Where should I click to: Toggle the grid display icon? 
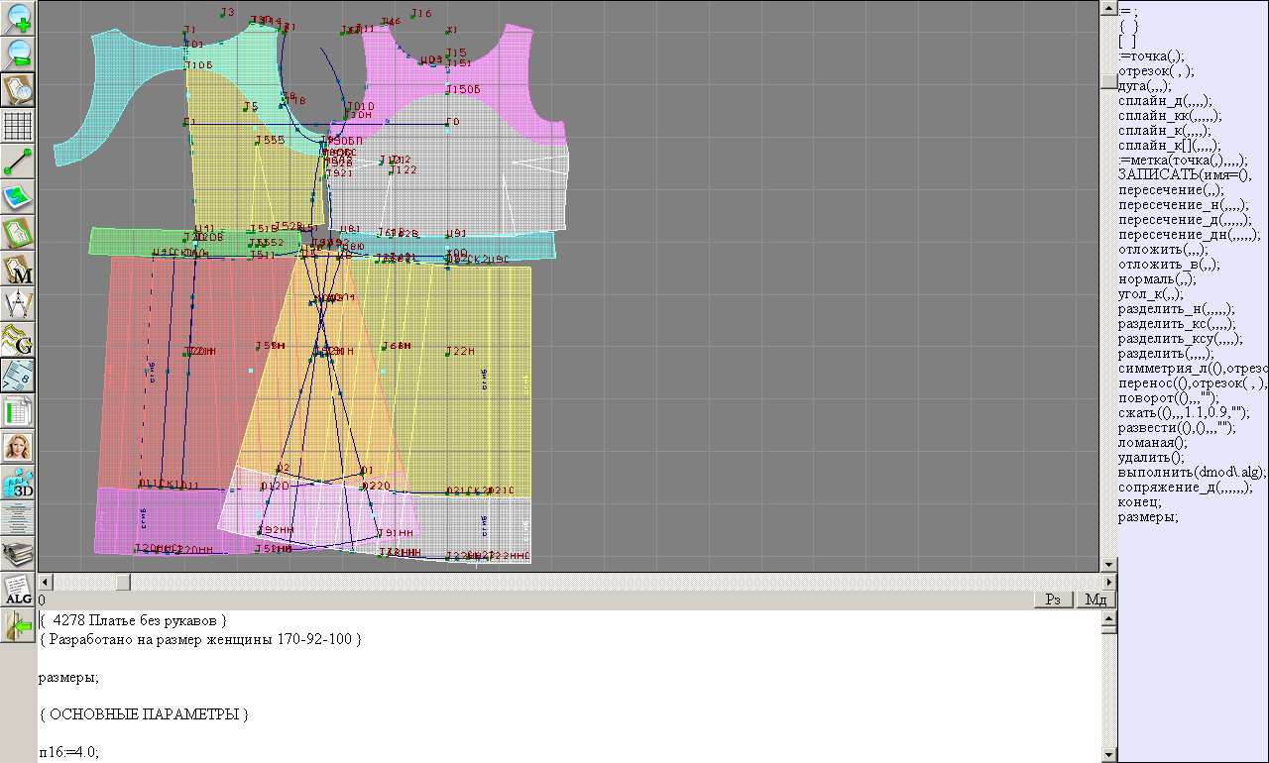(x=18, y=126)
